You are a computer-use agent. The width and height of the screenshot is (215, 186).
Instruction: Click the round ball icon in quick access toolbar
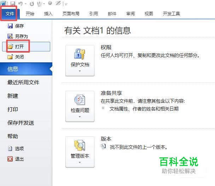click(50, 3)
